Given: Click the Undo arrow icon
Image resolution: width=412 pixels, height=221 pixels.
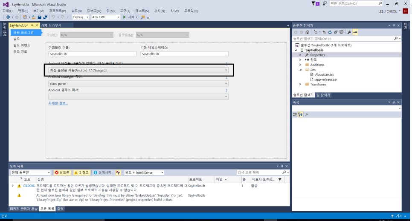Looking at the screenshot, I should tap(53, 17).
